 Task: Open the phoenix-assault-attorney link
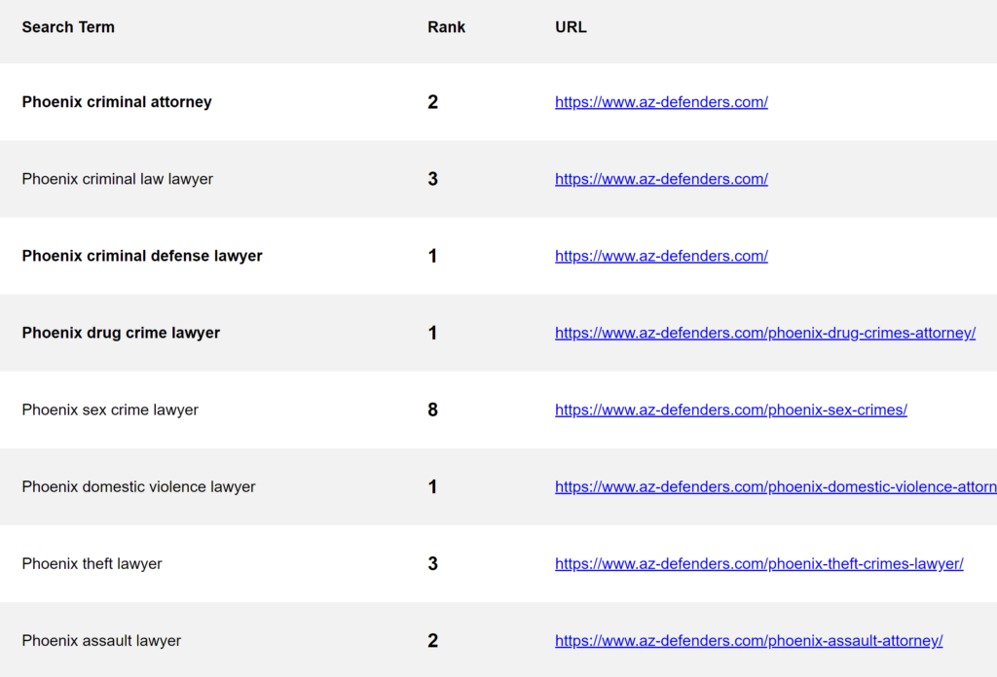749,640
